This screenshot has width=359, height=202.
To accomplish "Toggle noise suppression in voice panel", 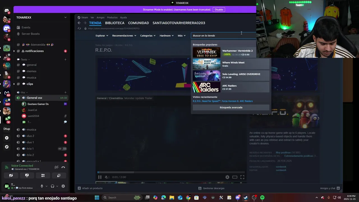I will click(x=56, y=167).
